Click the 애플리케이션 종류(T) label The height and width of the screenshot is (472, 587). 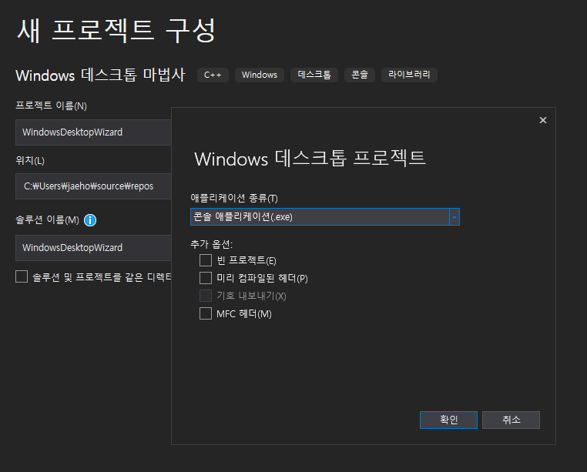coord(234,198)
